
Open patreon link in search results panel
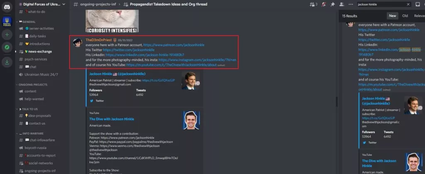click(388, 30)
